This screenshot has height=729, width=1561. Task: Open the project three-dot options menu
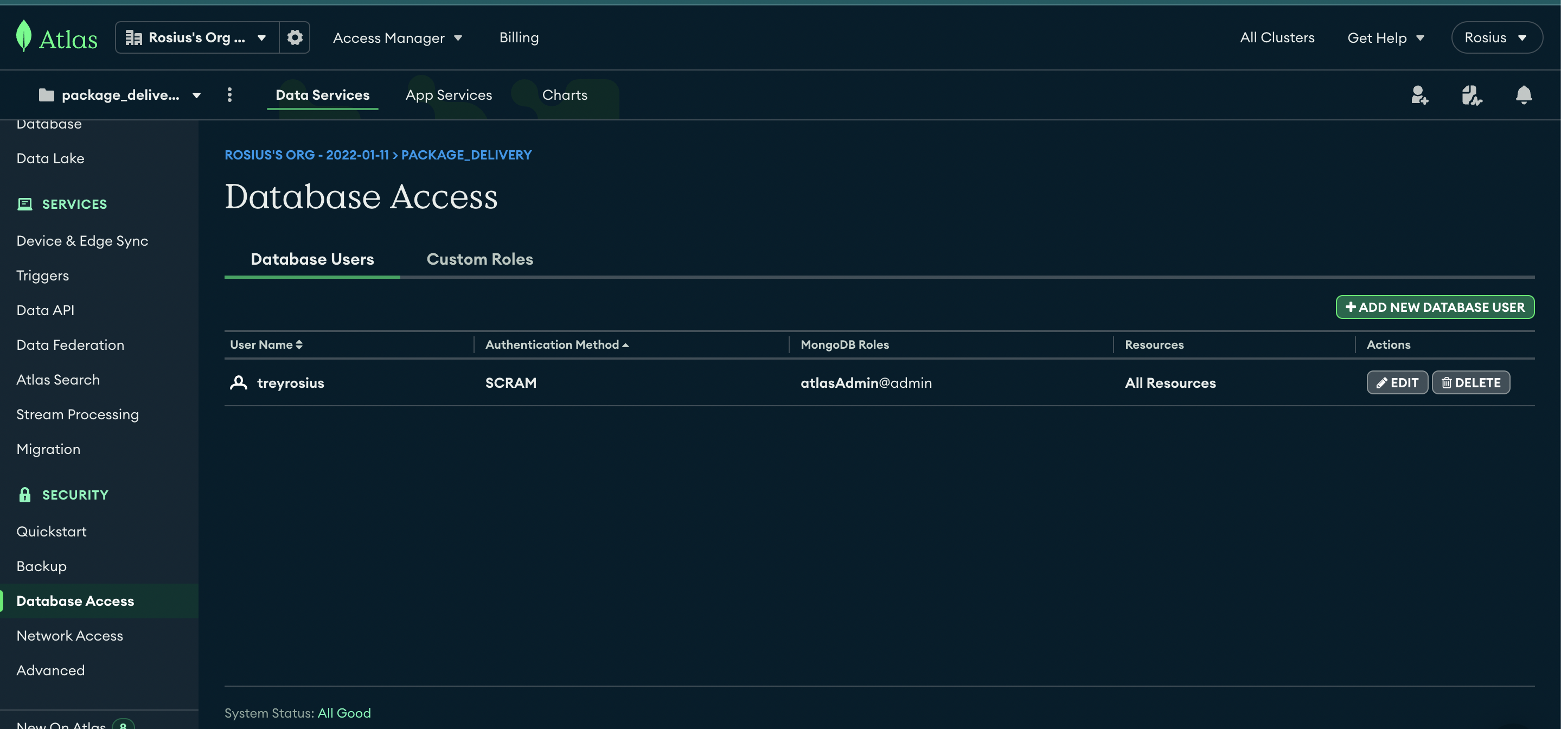229,95
